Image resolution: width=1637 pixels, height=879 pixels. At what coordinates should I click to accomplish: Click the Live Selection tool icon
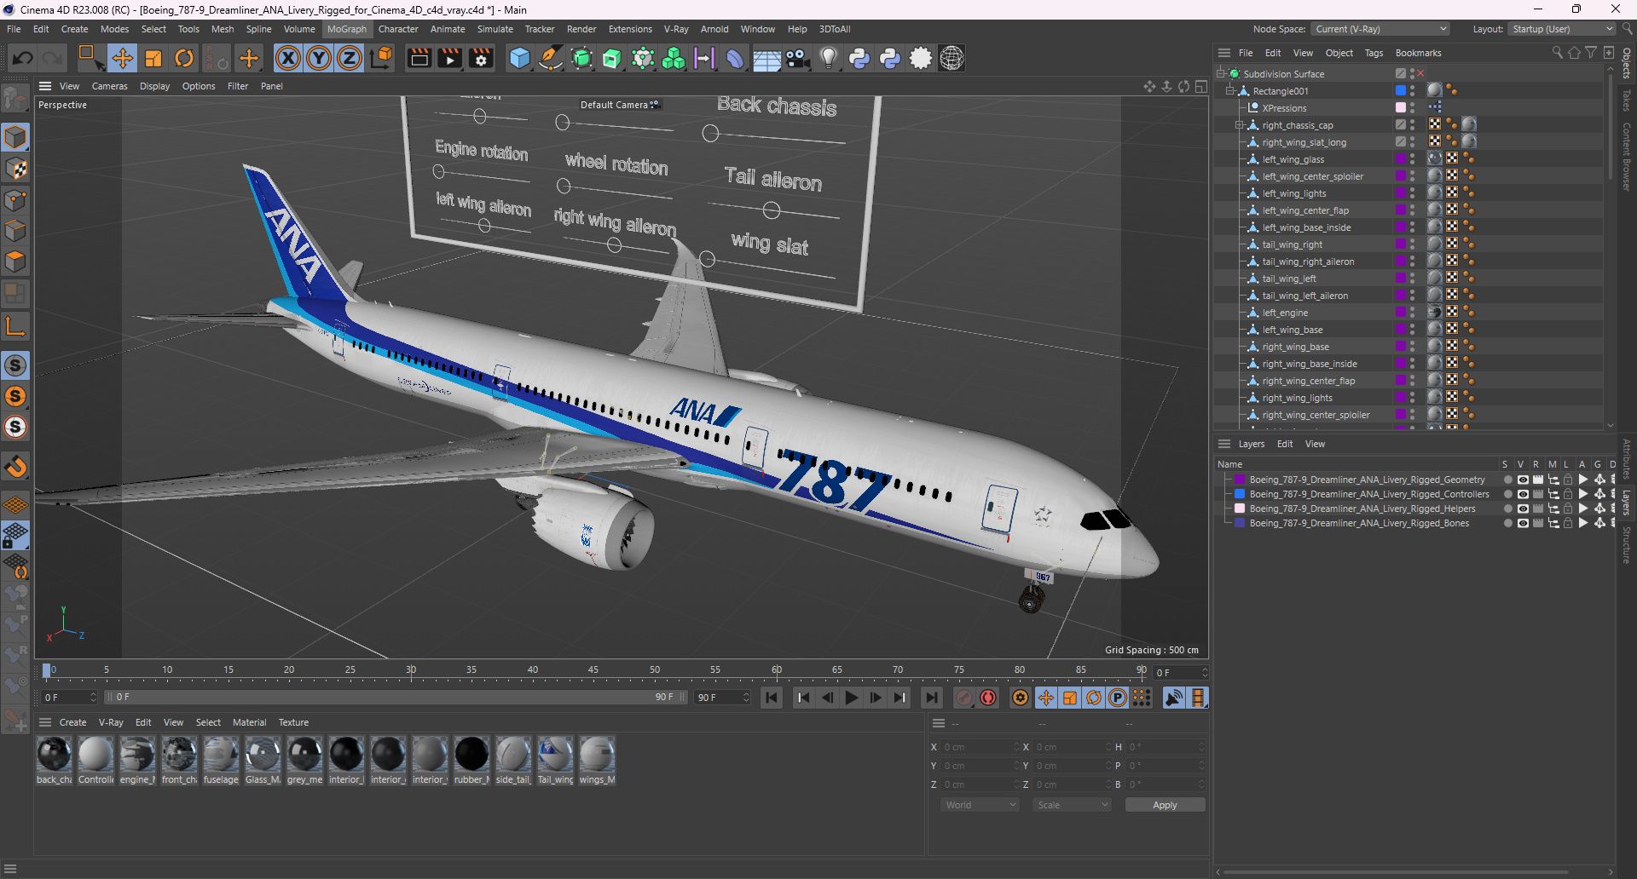coord(90,58)
